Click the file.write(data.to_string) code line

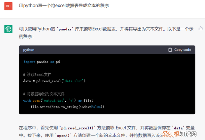[x=67, y=107]
